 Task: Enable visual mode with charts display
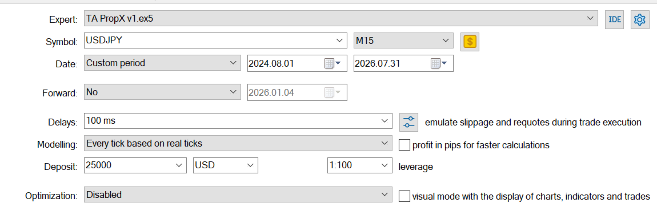pos(404,196)
